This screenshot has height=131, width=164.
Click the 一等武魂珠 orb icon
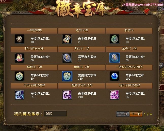(20, 39)
